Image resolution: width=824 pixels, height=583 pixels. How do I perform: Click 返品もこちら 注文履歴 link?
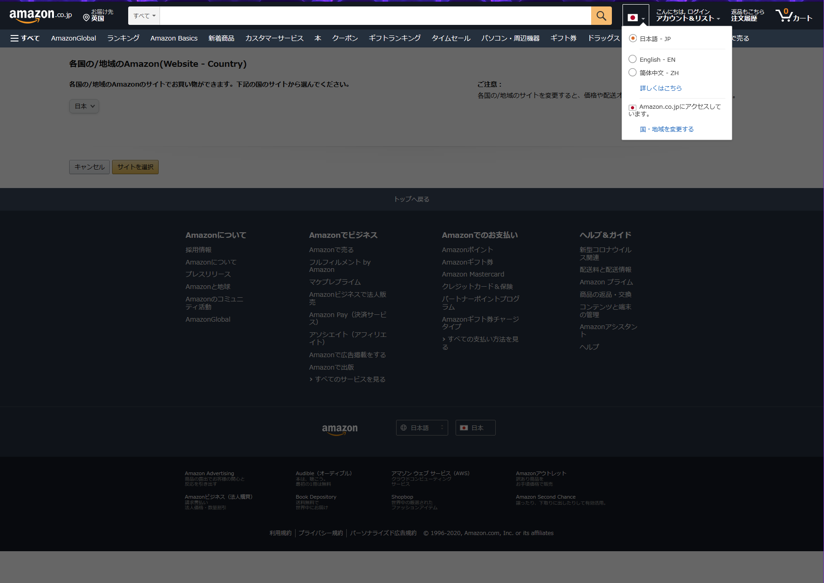[x=747, y=16]
